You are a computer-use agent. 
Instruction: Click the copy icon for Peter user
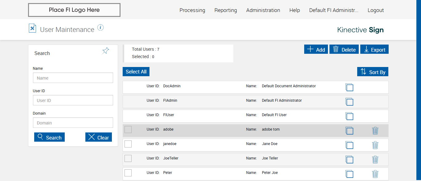349,174
